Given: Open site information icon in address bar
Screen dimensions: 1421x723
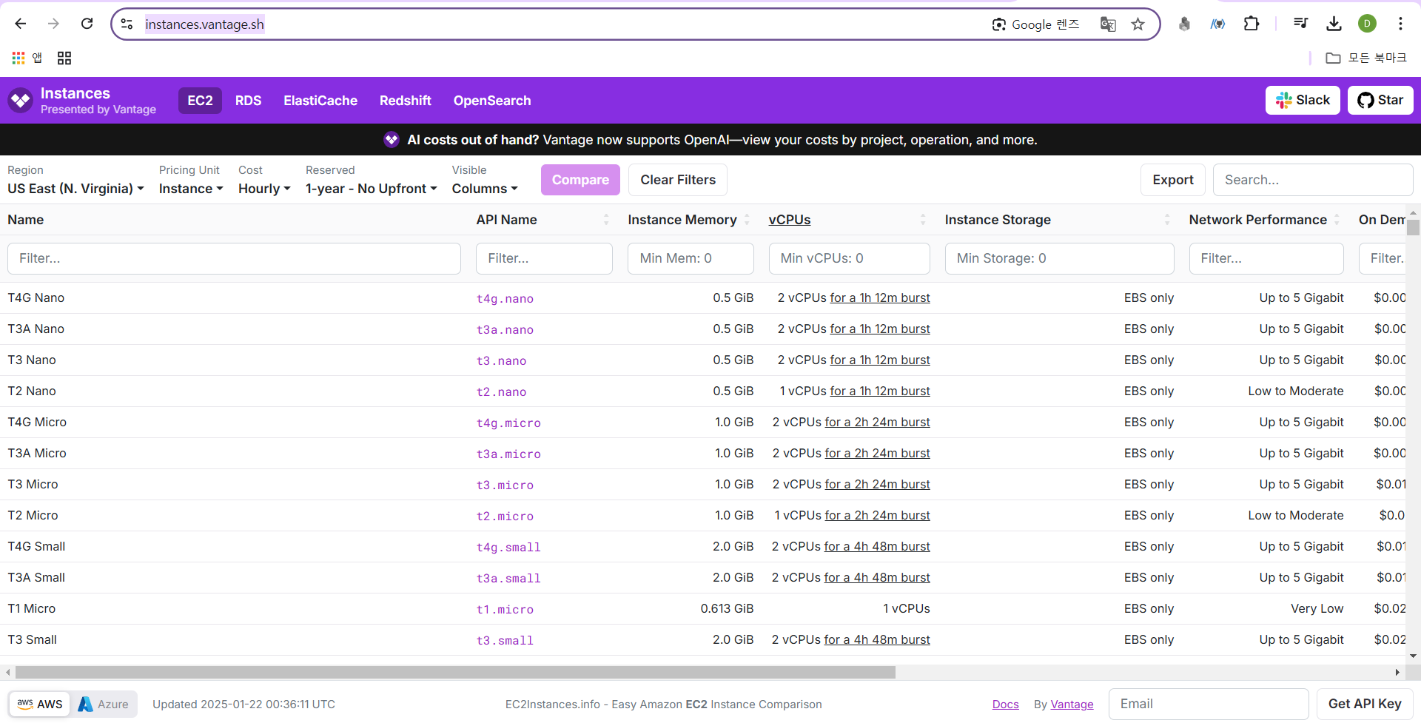Looking at the screenshot, I should click(127, 24).
